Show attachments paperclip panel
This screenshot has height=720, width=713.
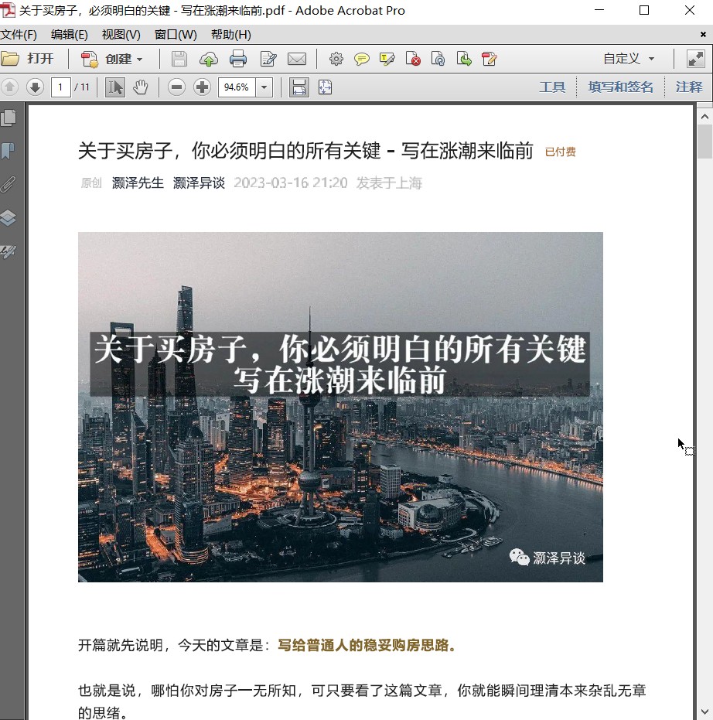click(x=9, y=184)
